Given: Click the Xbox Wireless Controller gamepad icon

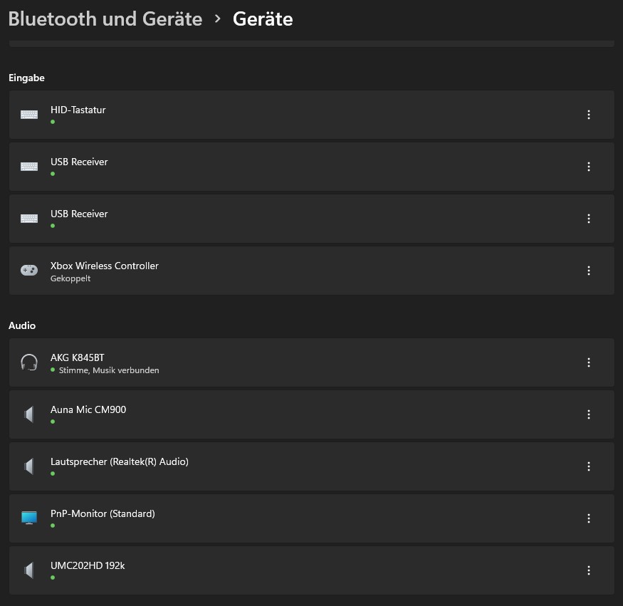Looking at the screenshot, I should [x=29, y=271].
